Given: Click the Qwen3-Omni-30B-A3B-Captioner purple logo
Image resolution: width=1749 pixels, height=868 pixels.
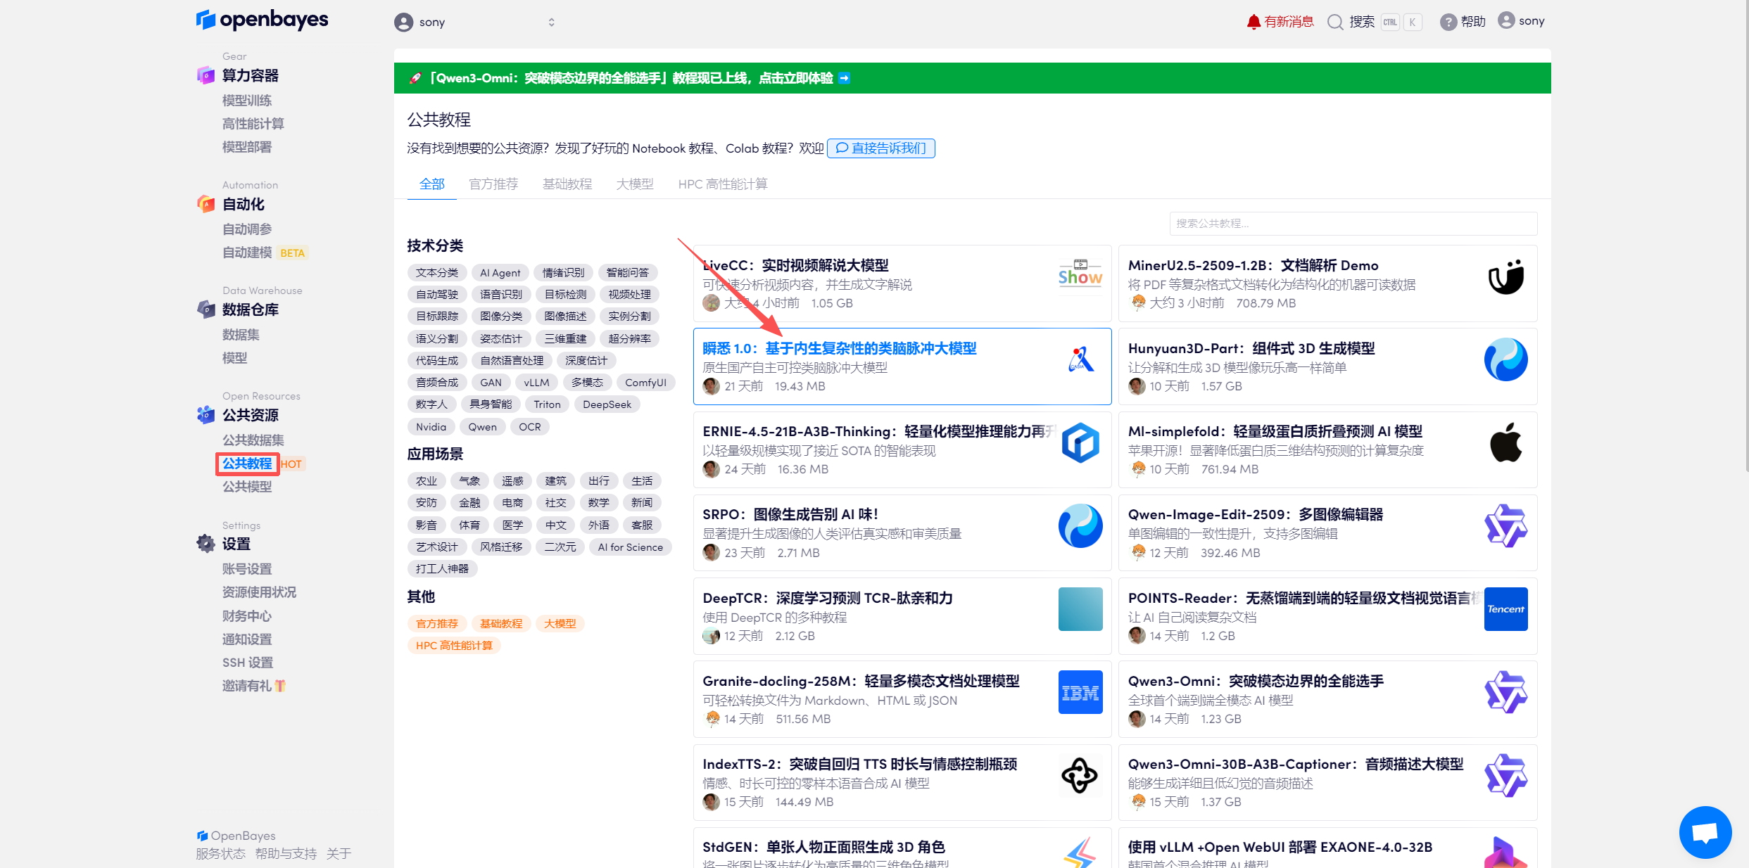Looking at the screenshot, I should (x=1506, y=775).
